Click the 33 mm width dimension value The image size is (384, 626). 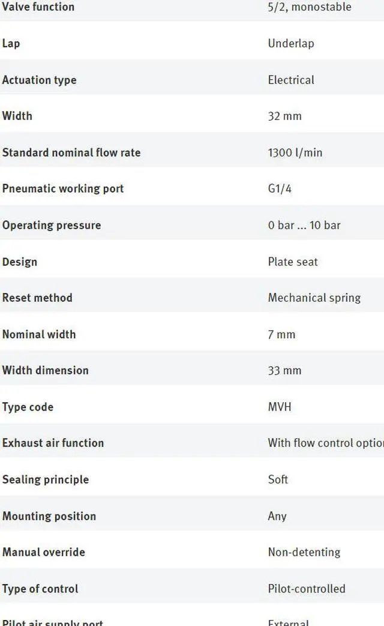coord(284,370)
